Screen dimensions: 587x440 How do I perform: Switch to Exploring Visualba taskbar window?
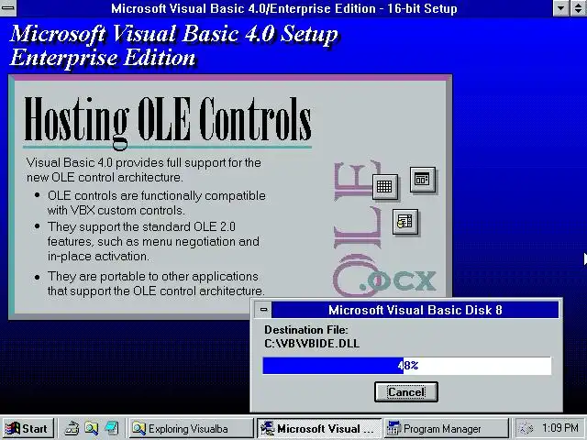[192, 428]
